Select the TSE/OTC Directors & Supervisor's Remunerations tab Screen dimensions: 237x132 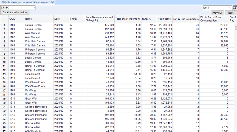[25, 2]
